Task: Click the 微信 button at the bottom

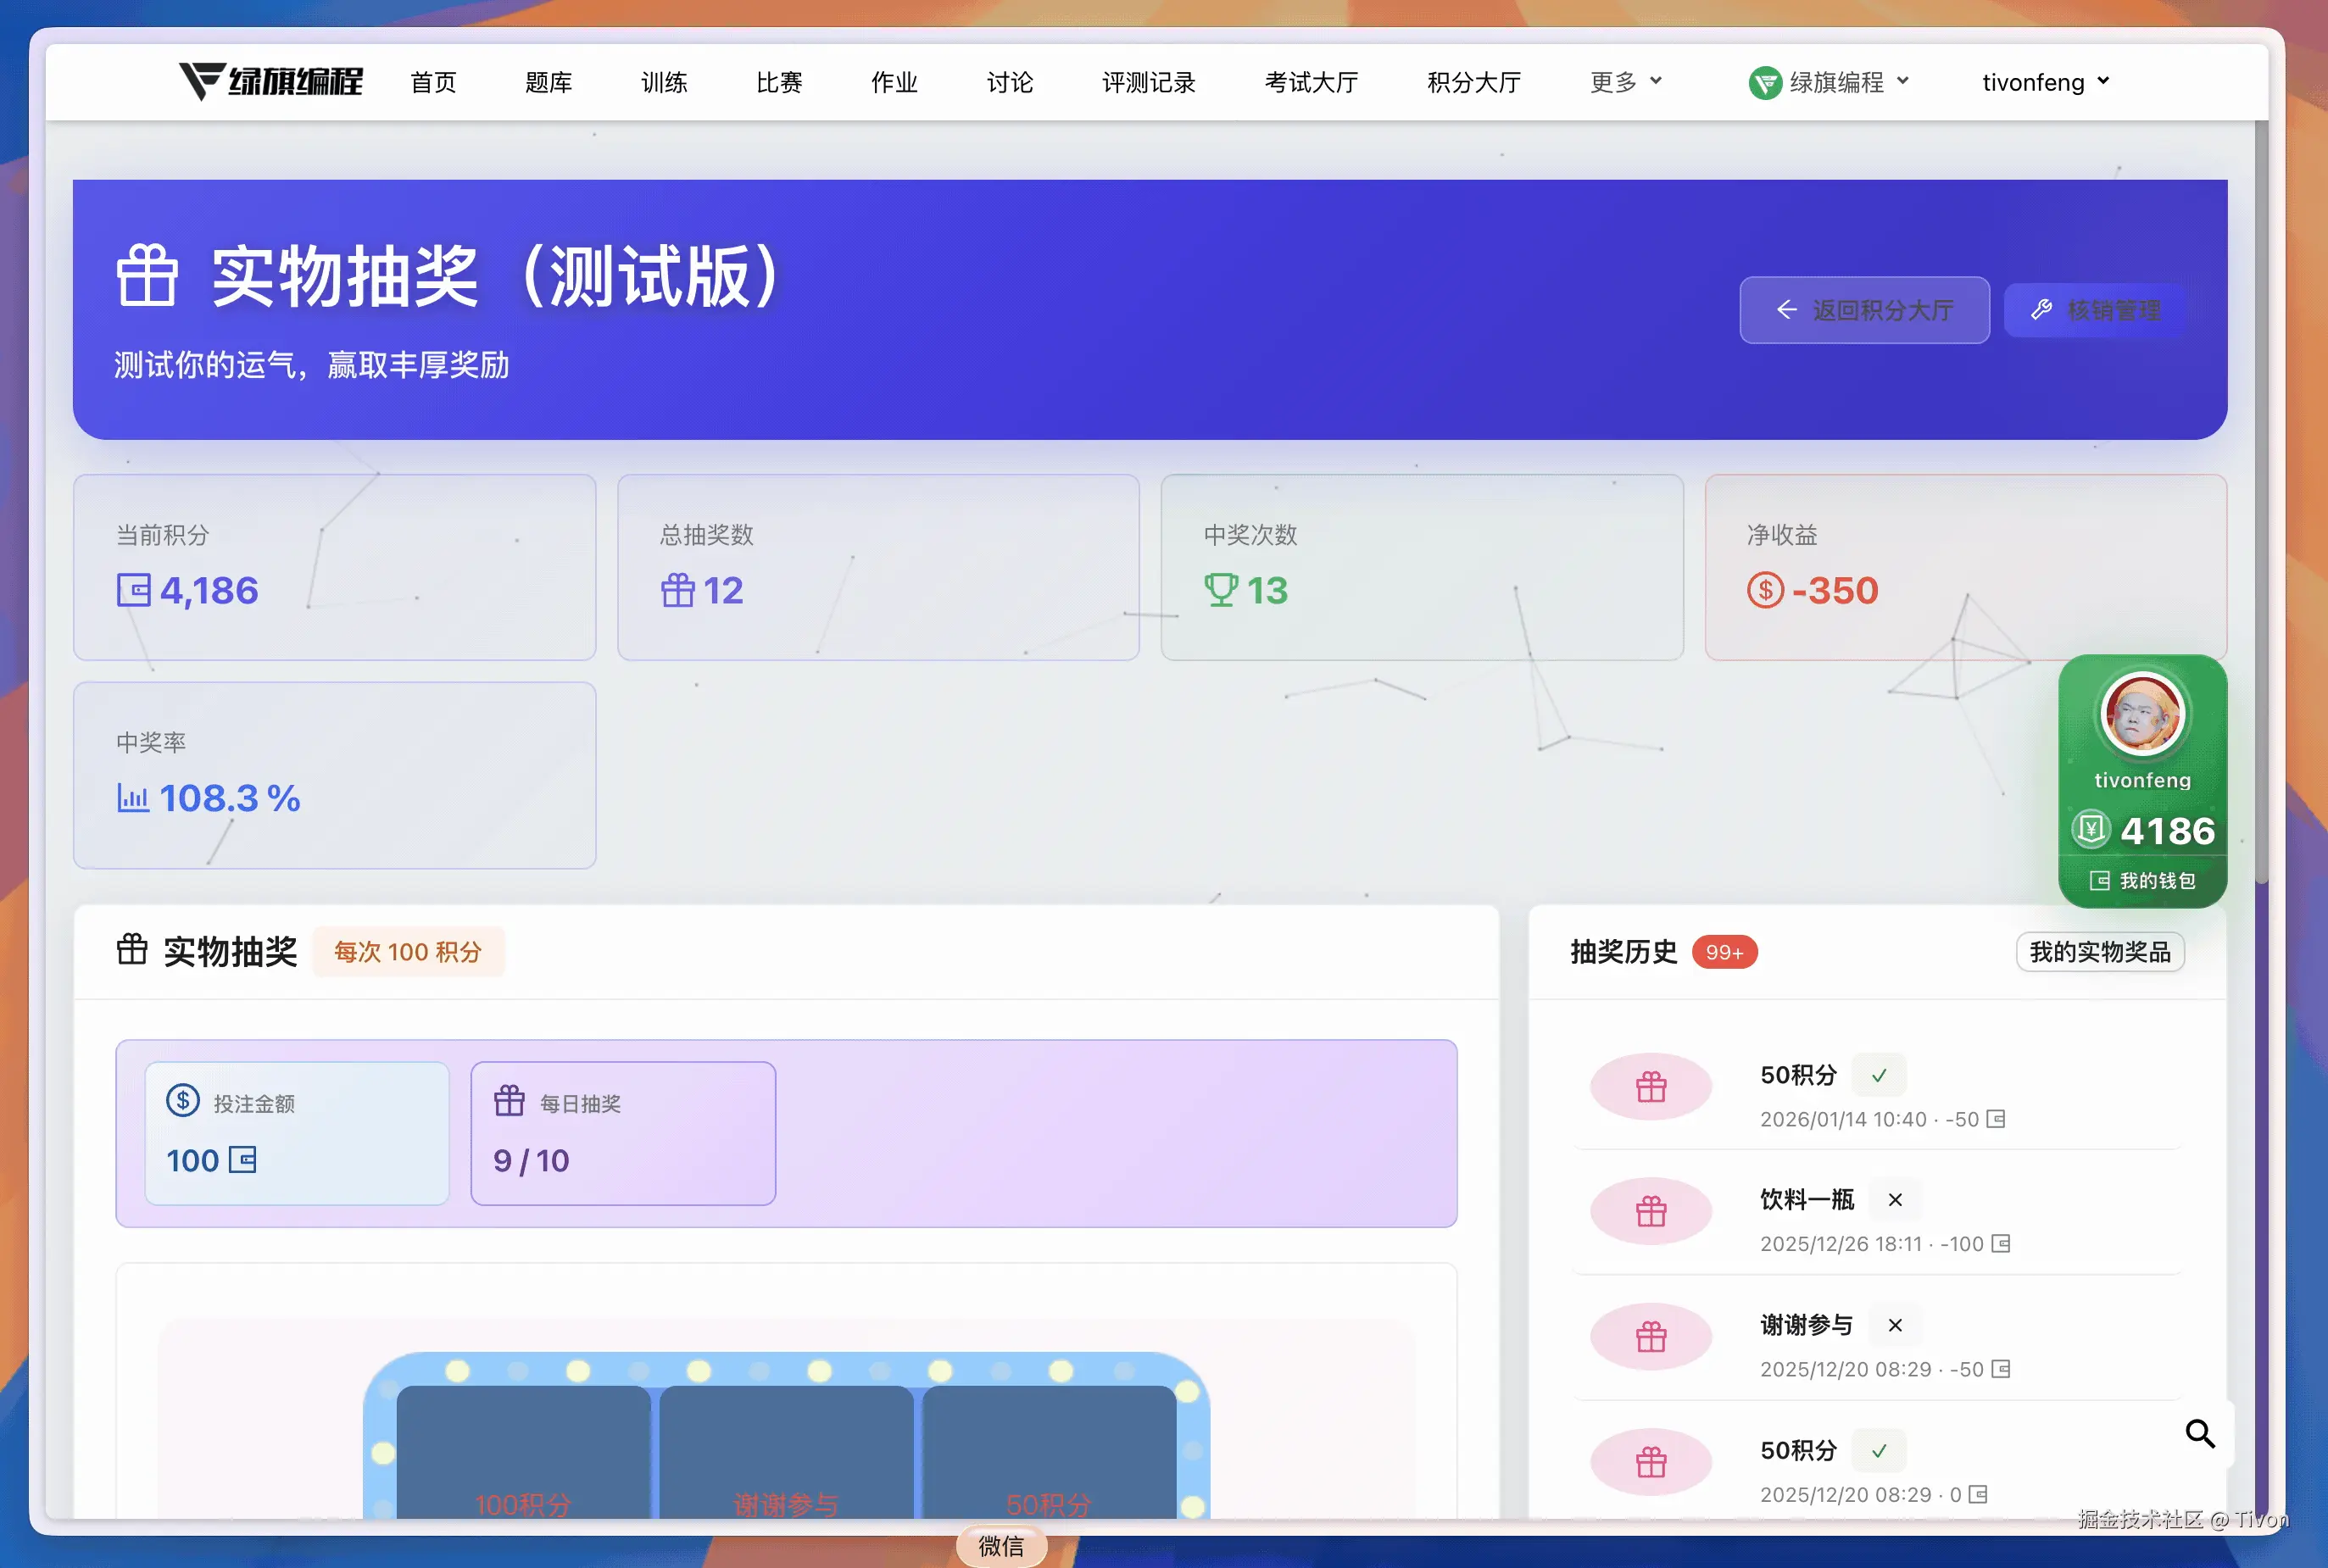Action: point(1001,1546)
